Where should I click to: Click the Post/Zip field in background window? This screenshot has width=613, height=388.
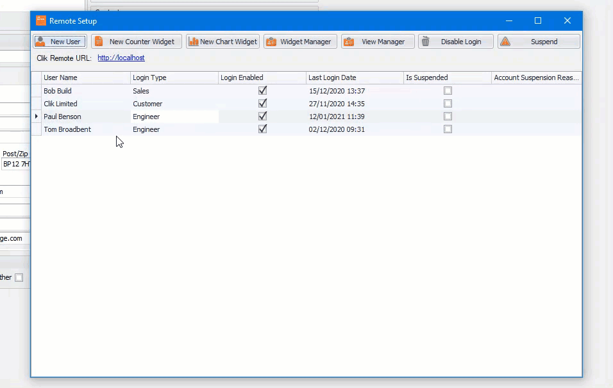click(16, 164)
